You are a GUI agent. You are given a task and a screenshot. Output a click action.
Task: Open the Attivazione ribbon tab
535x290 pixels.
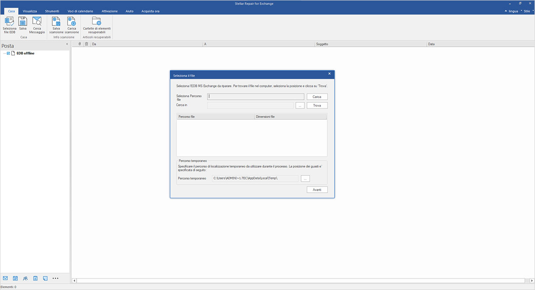(x=110, y=11)
